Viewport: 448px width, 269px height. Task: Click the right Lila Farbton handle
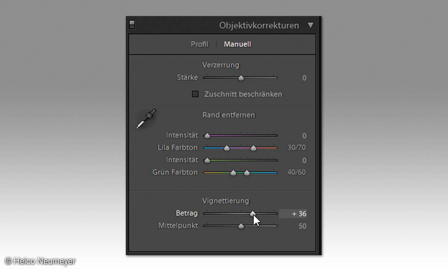tap(253, 148)
